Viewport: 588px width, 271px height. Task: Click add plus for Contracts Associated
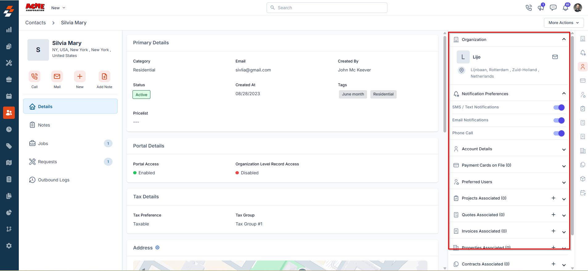tap(553, 264)
